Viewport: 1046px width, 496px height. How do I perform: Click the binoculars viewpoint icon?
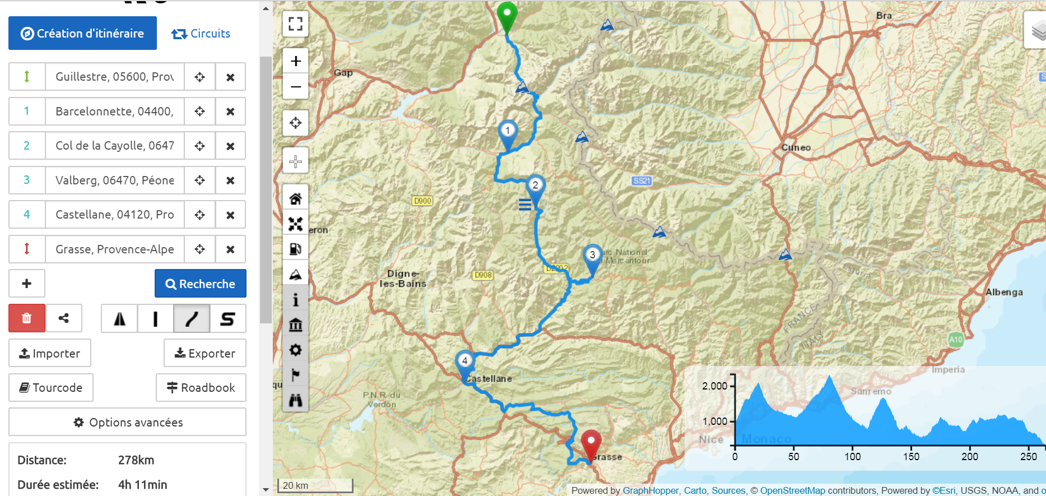(x=295, y=400)
